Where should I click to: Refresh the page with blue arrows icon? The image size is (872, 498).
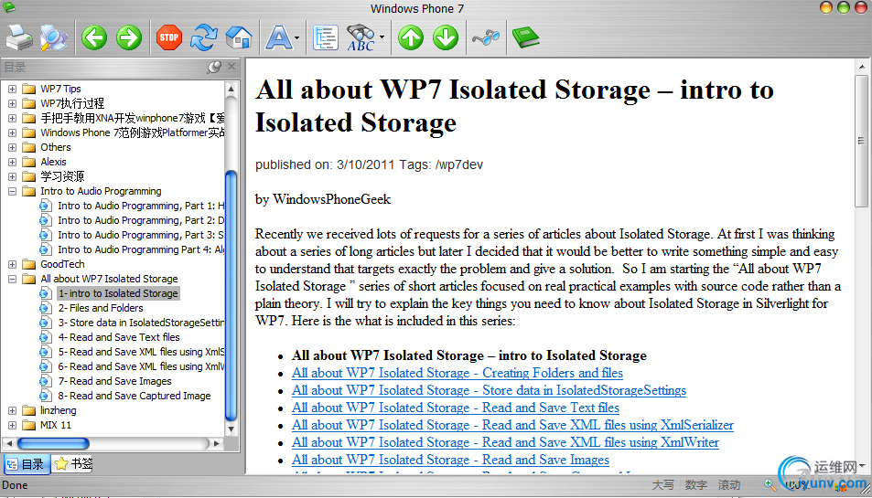[x=203, y=37]
